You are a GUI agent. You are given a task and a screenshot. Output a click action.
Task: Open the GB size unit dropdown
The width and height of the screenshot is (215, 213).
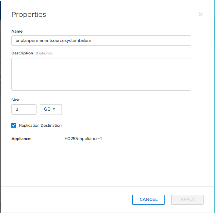(50, 109)
